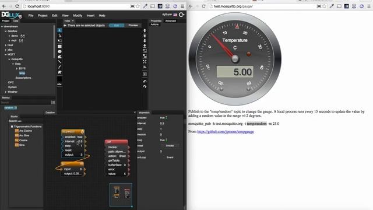Collapse the dataflow tree node
Image resolution: width=373 pixels, height=210 pixels.
(x=5, y=31)
